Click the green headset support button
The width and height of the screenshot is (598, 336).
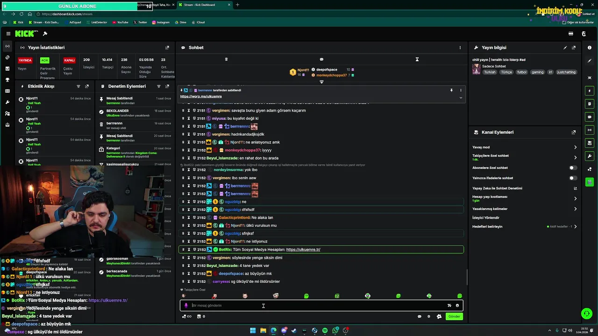pos(586,314)
